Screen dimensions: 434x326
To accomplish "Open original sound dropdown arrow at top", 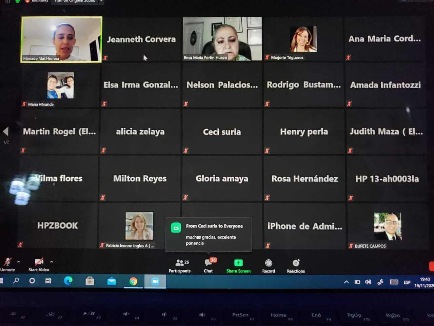I will click(101, 1).
